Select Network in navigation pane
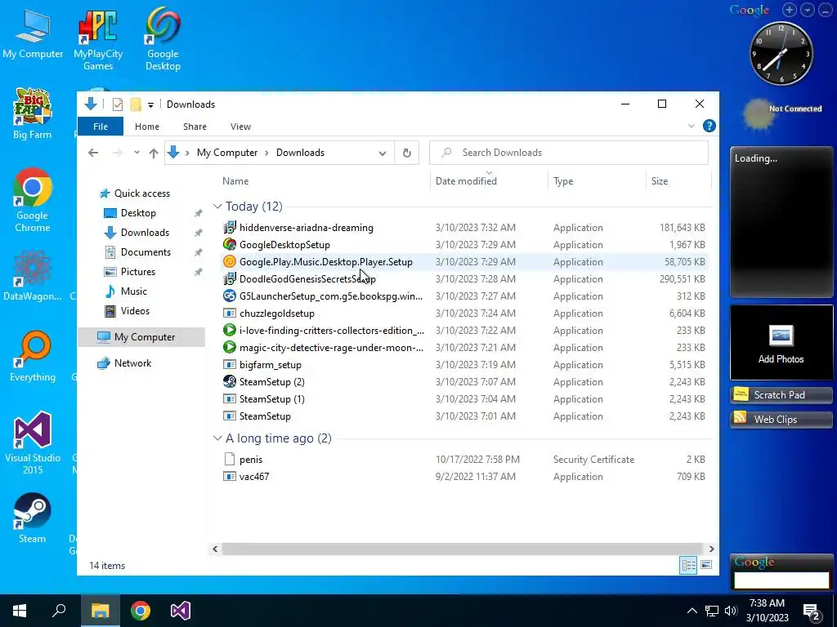 (x=132, y=363)
